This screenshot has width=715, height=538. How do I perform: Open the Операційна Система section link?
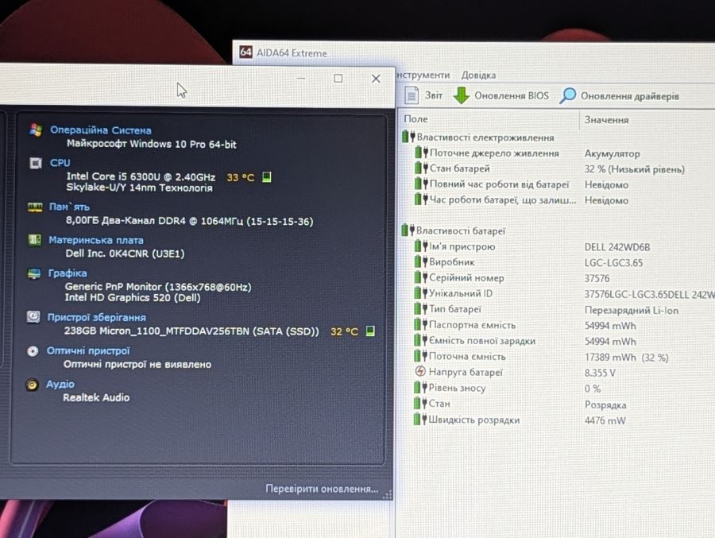[100, 130]
